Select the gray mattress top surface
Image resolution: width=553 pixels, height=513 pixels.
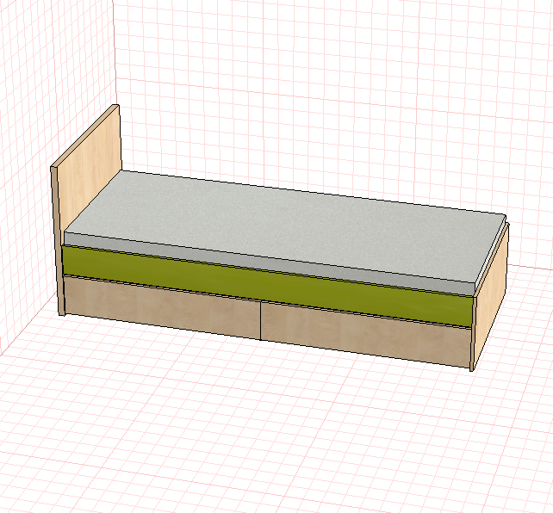[x=286, y=226]
